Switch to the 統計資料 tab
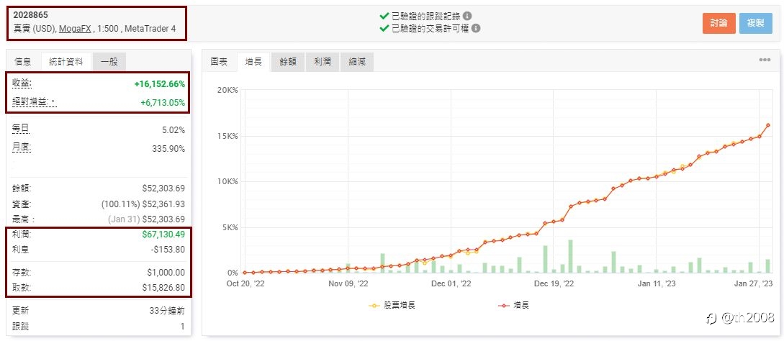The image size is (784, 341). point(66,61)
